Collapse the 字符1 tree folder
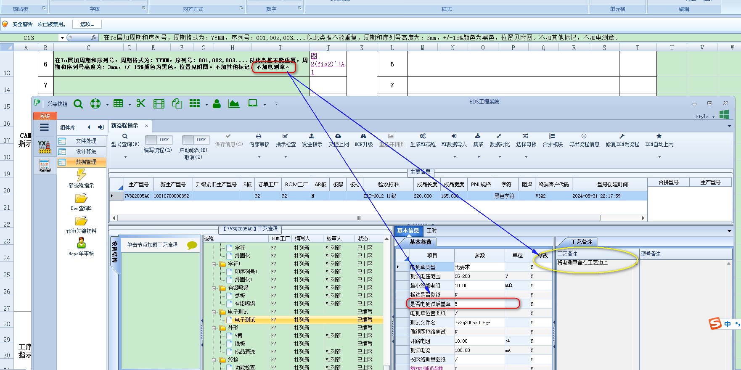The width and height of the screenshot is (741, 370). point(214,264)
